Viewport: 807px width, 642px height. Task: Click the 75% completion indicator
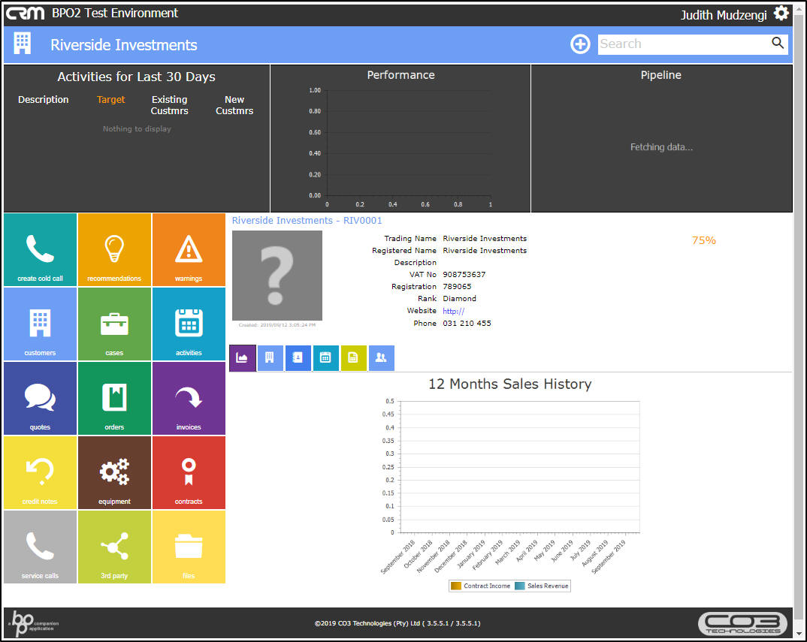click(703, 240)
